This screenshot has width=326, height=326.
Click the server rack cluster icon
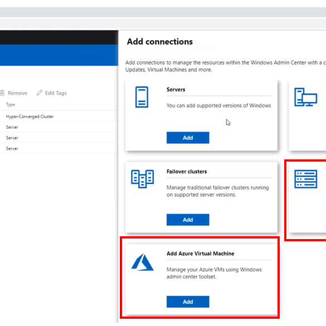(305, 179)
